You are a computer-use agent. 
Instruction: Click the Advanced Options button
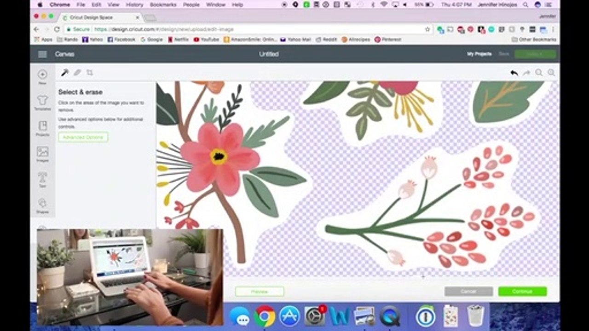pyautogui.click(x=83, y=137)
